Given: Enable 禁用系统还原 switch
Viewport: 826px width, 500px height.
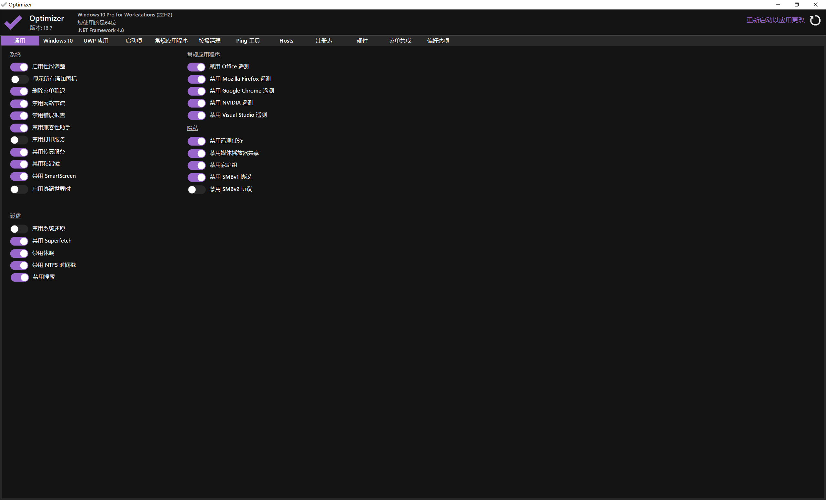Looking at the screenshot, I should click(x=19, y=229).
